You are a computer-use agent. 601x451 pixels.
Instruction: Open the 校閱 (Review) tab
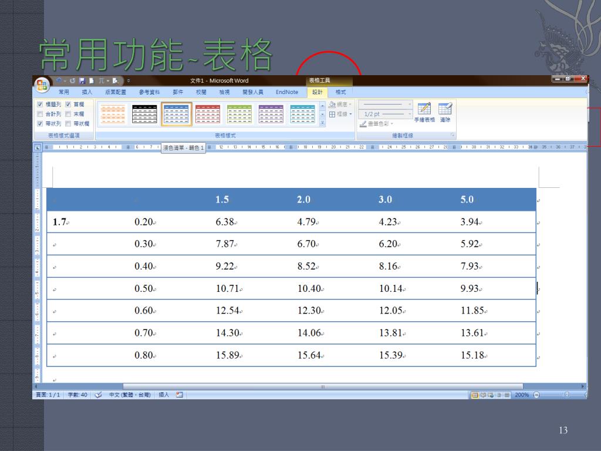[201, 92]
